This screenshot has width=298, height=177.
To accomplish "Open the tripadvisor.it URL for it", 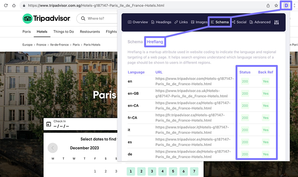I will pyautogui.click(x=192, y=130).
